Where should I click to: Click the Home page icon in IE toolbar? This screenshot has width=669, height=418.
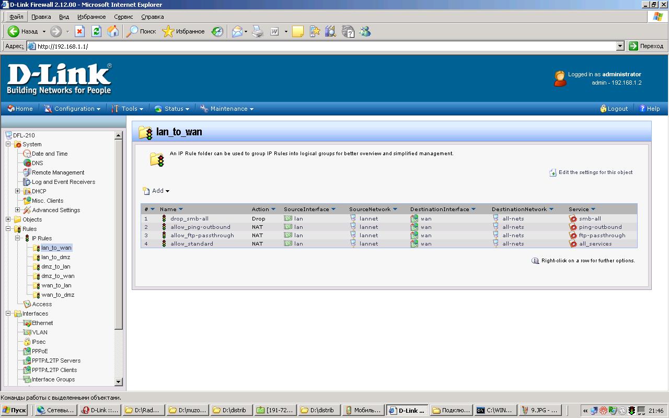coord(113,31)
